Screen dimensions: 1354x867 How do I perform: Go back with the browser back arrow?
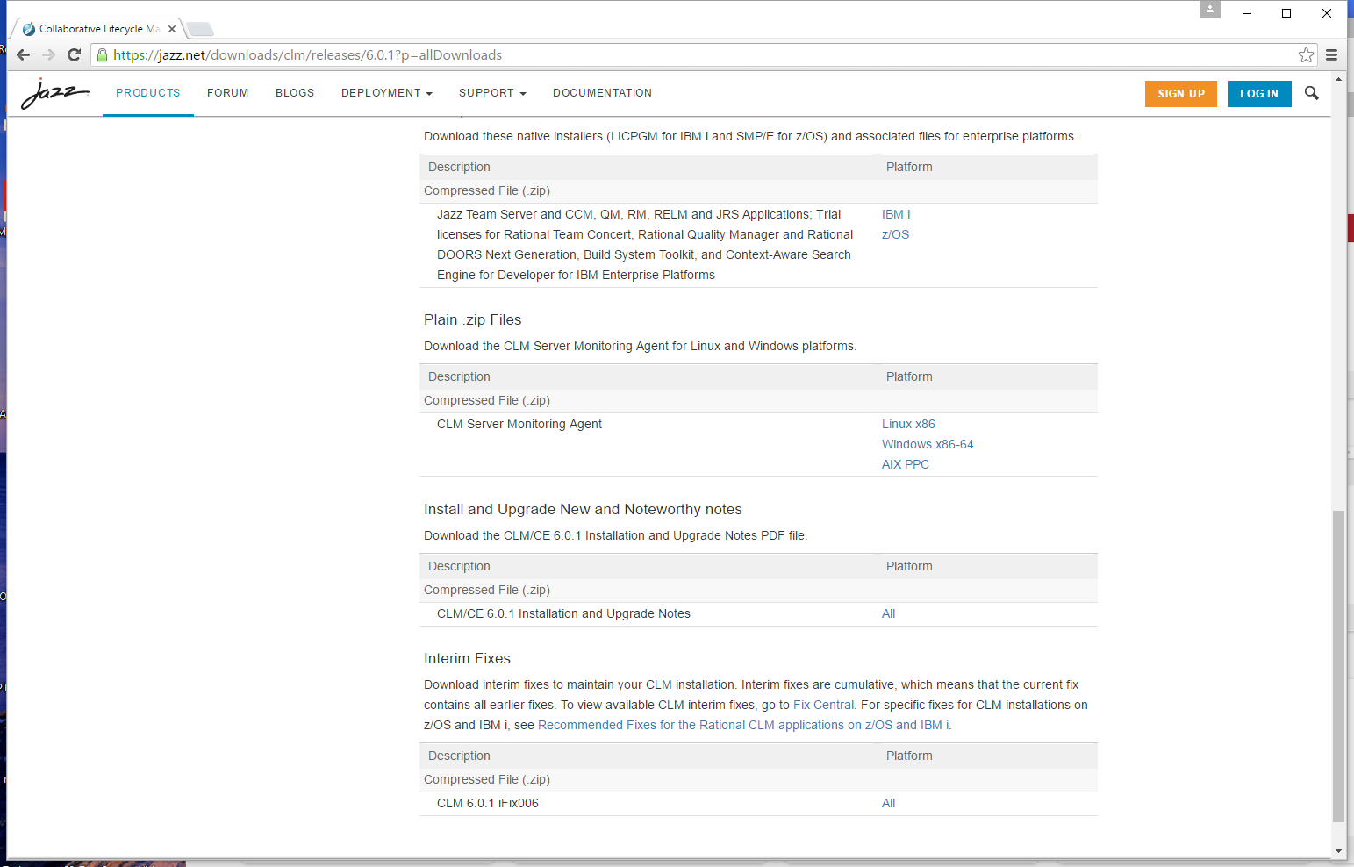coord(24,54)
